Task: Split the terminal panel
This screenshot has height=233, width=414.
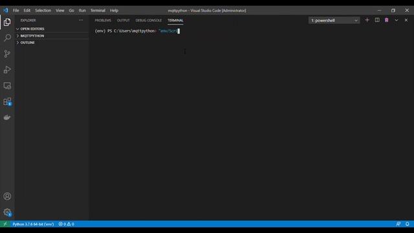Action: (377, 20)
